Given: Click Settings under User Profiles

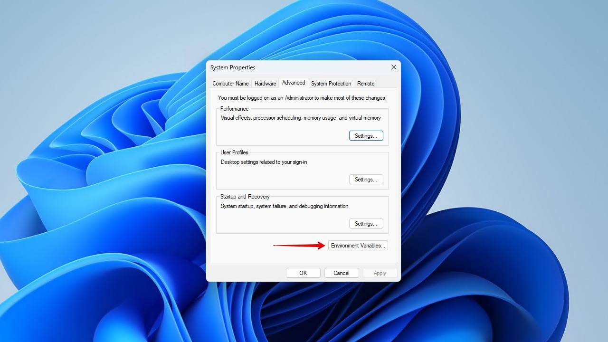Looking at the screenshot, I should [x=366, y=180].
